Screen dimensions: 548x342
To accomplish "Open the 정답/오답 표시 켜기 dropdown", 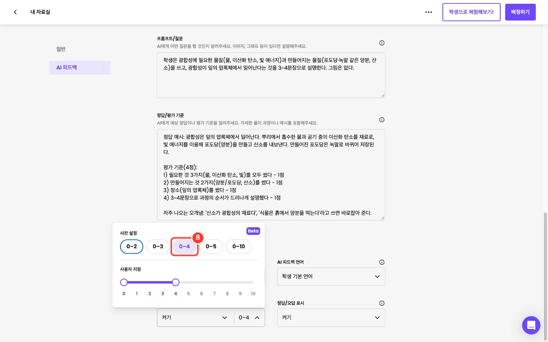I will [x=331, y=318].
